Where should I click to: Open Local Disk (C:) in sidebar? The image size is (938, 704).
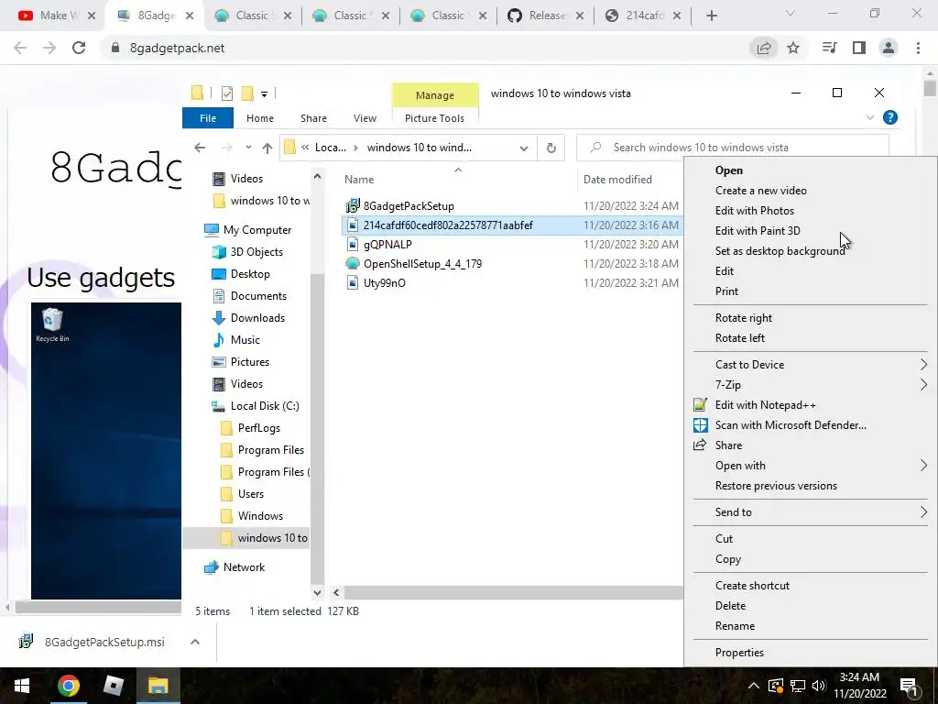(265, 406)
